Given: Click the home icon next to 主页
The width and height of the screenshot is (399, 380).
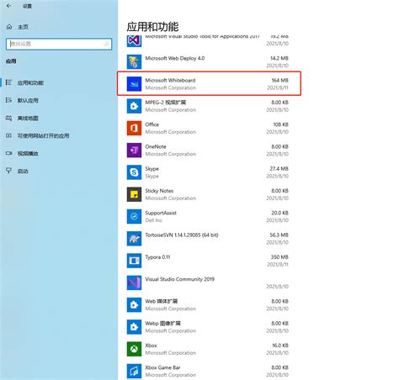Looking at the screenshot, I should (x=9, y=27).
